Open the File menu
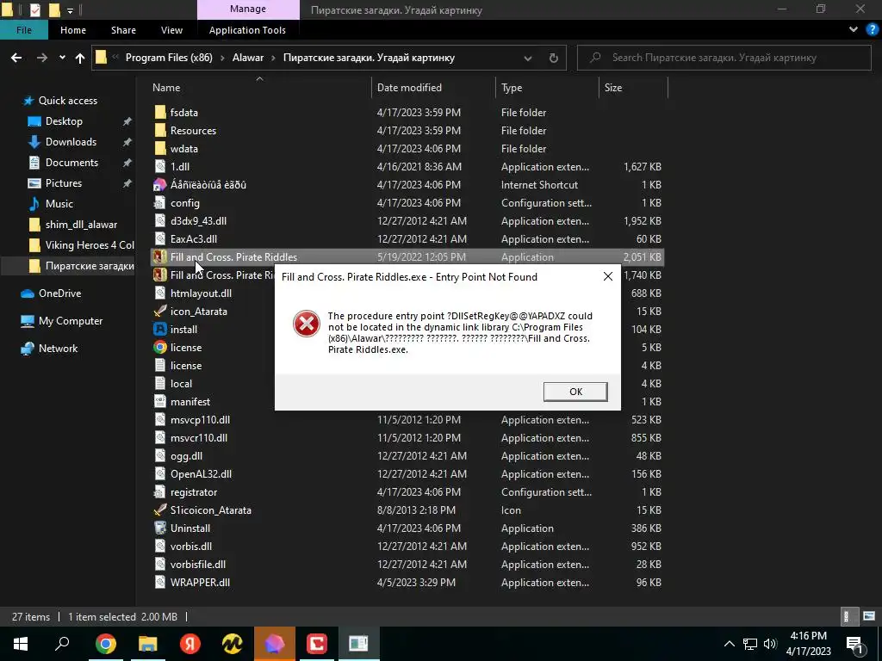This screenshot has width=882, height=661. click(23, 30)
